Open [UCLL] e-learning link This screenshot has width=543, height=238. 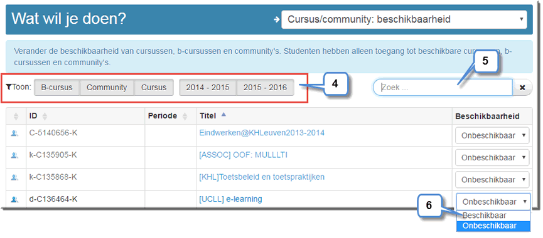point(230,199)
